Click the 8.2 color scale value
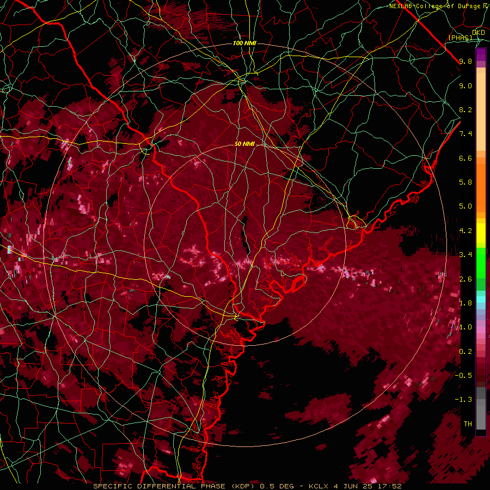Screen dimensions: 490x490 465,109
